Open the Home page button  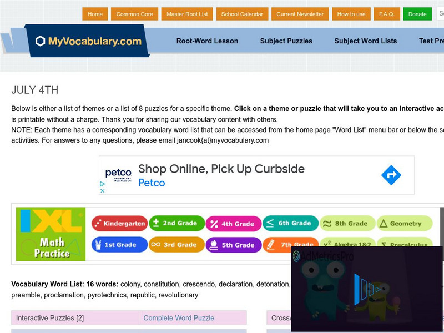[95, 14]
